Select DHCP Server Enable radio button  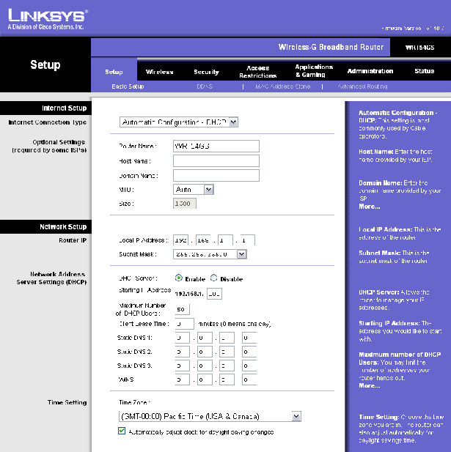179,278
